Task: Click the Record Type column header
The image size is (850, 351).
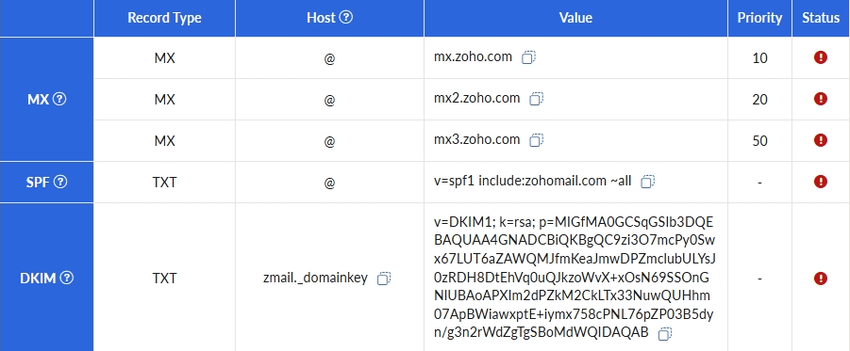Action: click(x=164, y=18)
